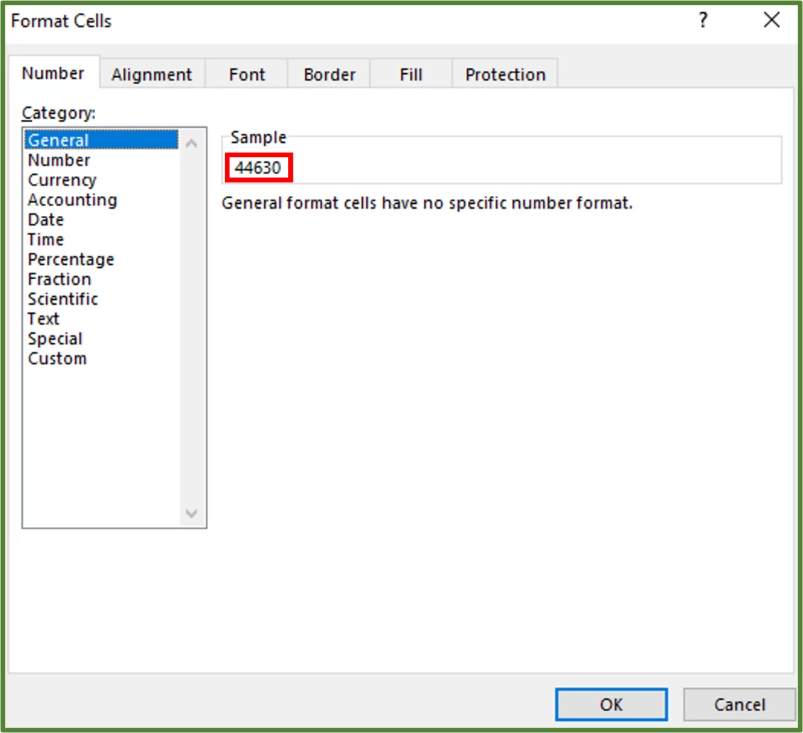The height and width of the screenshot is (733, 803).
Task: Select the Number category
Action: coord(58,160)
